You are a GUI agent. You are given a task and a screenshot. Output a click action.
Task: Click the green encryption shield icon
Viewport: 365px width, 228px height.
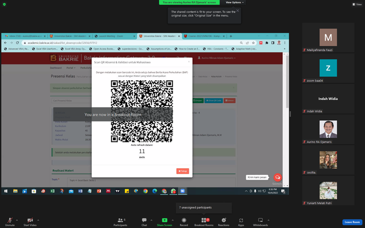pos(4,4)
